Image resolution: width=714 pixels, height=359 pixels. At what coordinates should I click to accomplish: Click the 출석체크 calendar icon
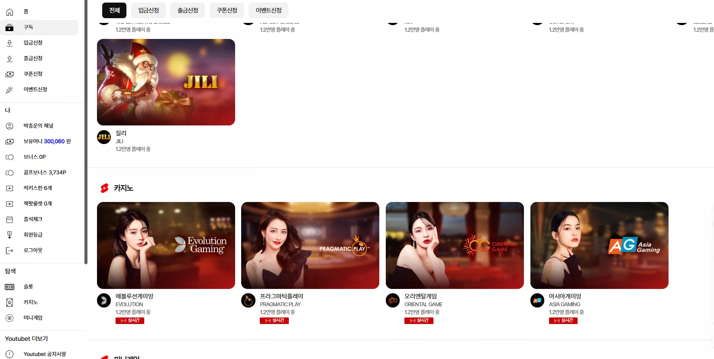click(10, 219)
